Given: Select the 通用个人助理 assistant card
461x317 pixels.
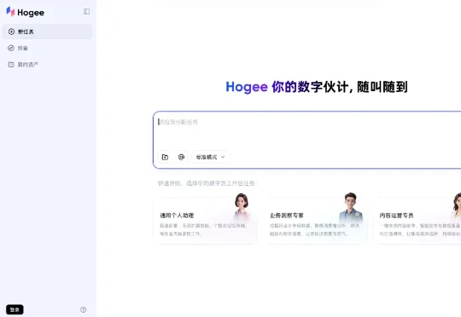Looking at the screenshot, I should 206,220.
